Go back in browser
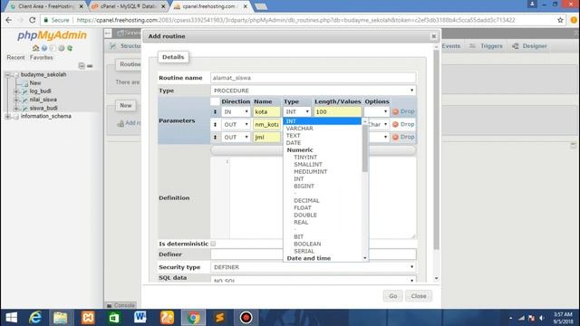Viewport: 580px width, 326px height. tap(9, 20)
